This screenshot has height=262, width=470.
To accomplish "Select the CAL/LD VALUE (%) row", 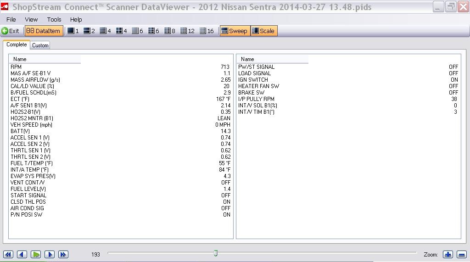I will [121, 86].
